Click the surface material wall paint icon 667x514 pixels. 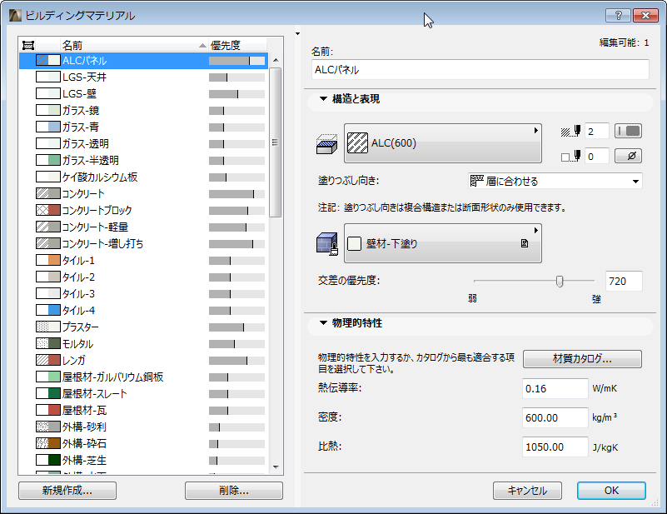pos(327,244)
